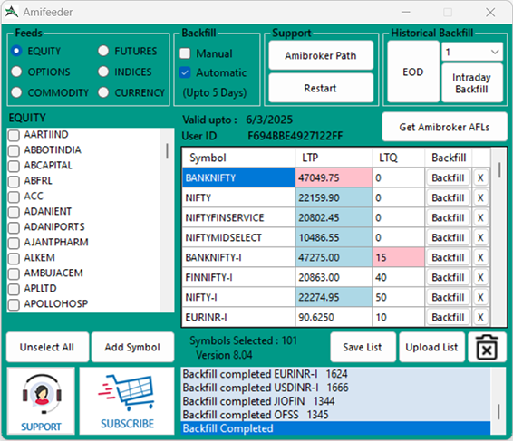Click the LTP column header
Image resolution: width=513 pixels, height=441 pixels.
click(334, 158)
